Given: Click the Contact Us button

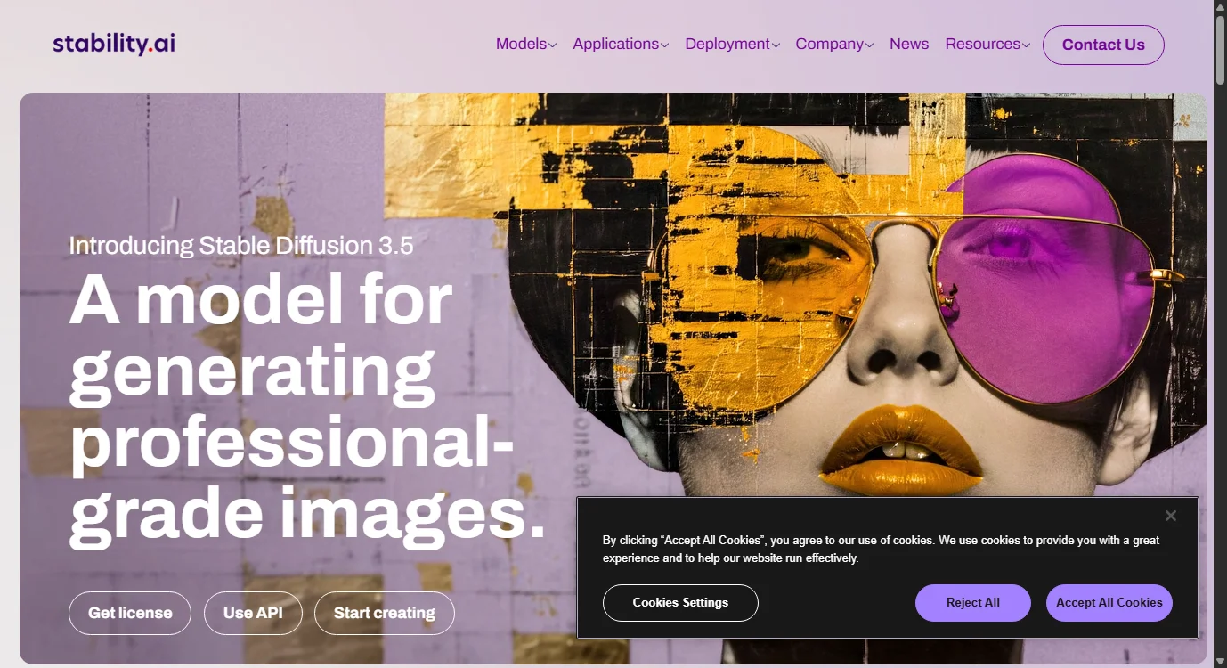Looking at the screenshot, I should coord(1102,45).
